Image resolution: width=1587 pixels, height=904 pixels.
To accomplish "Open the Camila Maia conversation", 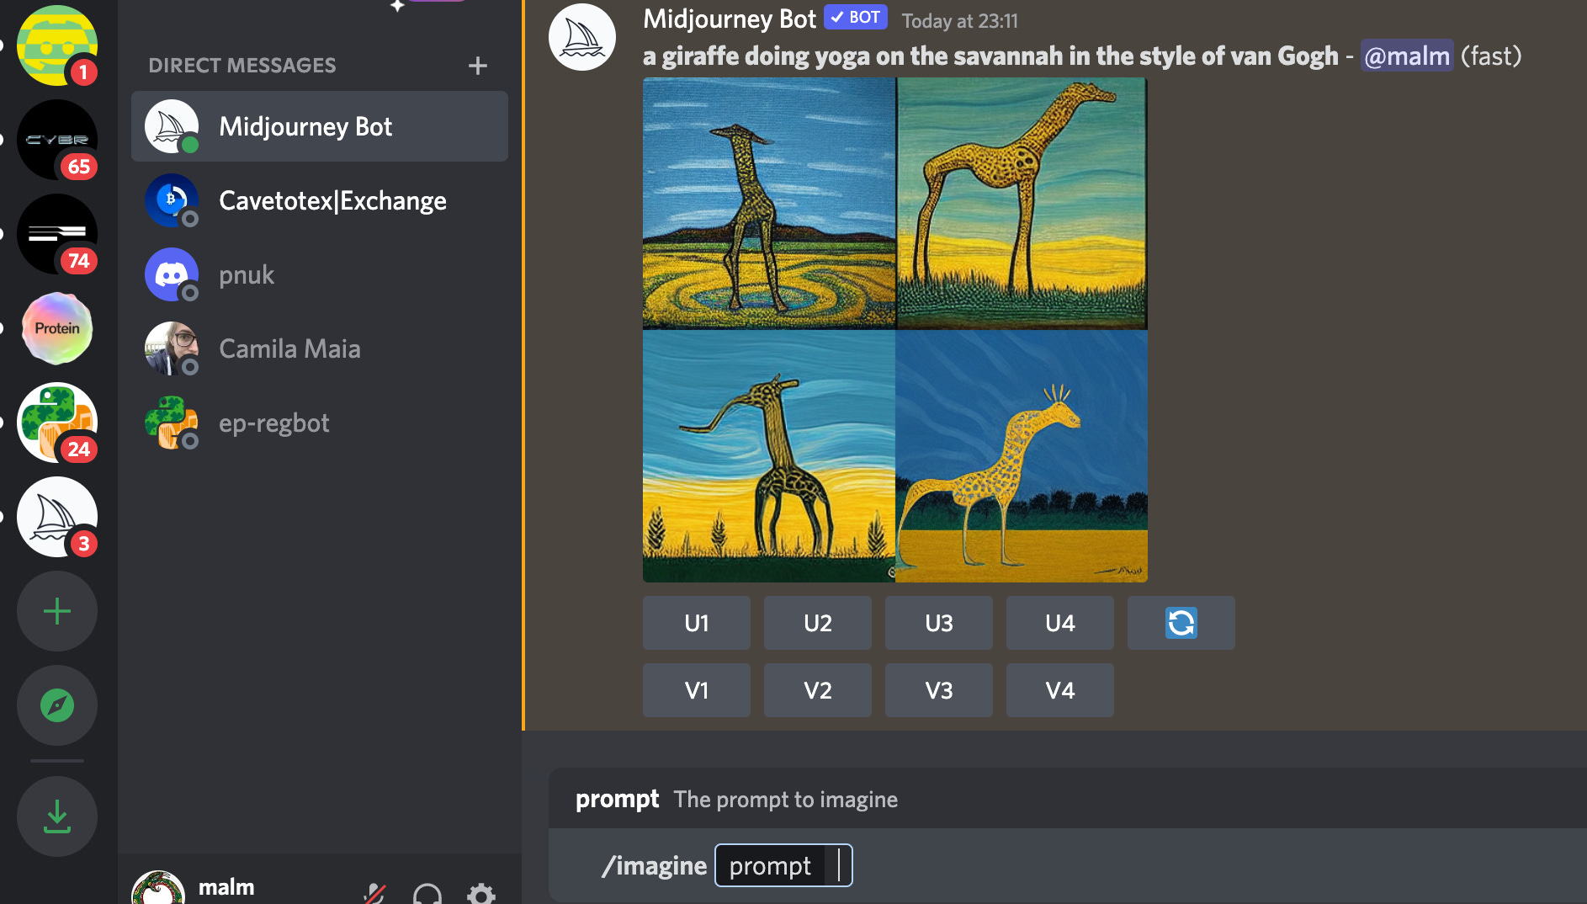I will pos(320,348).
